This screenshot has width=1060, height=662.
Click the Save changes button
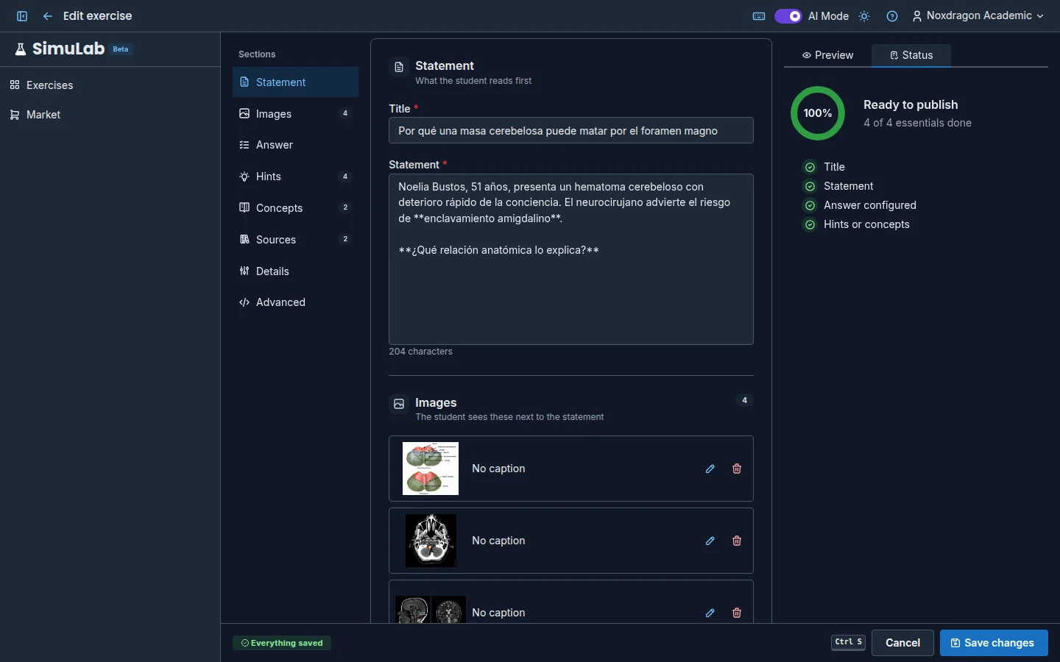click(994, 643)
